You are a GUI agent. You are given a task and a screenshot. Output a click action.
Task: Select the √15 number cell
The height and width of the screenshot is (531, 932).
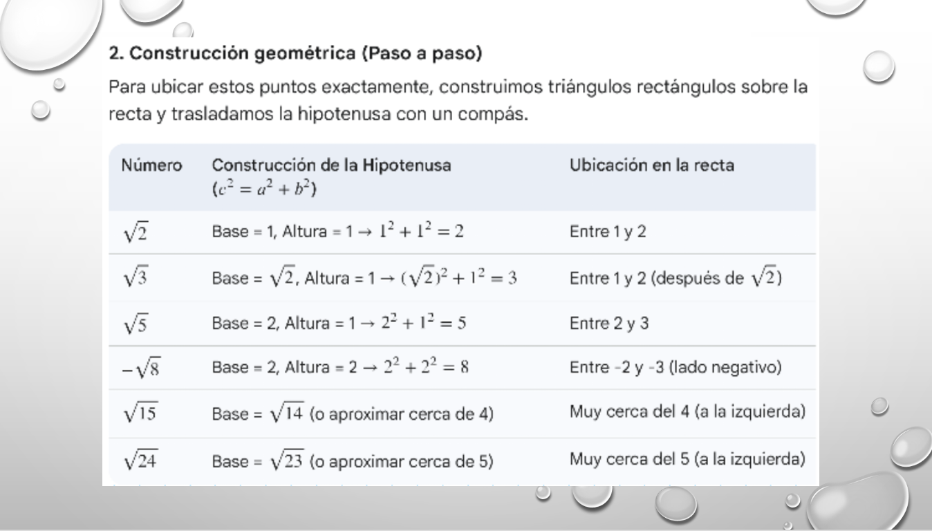click(140, 415)
